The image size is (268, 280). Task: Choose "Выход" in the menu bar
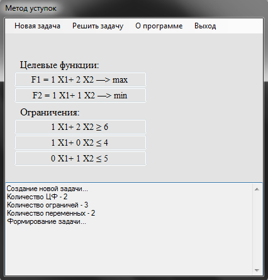click(205, 26)
